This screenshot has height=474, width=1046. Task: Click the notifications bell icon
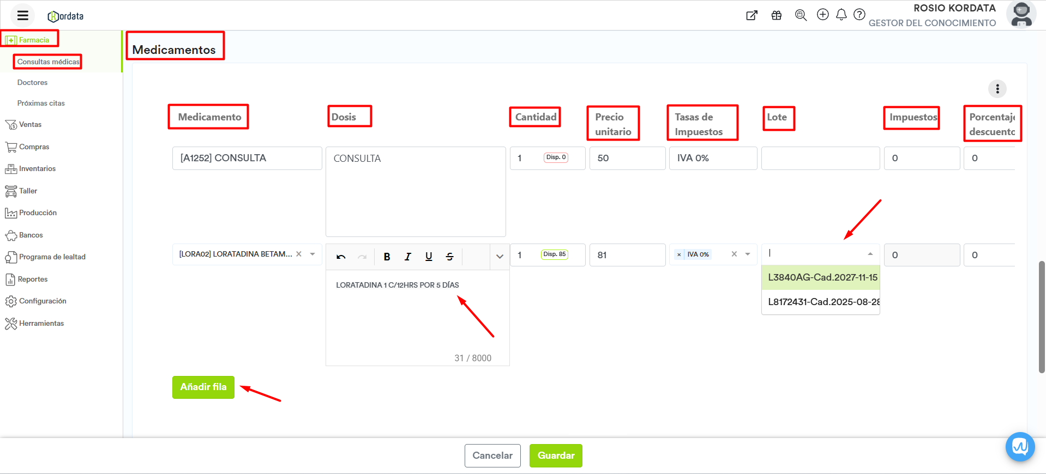841,15
